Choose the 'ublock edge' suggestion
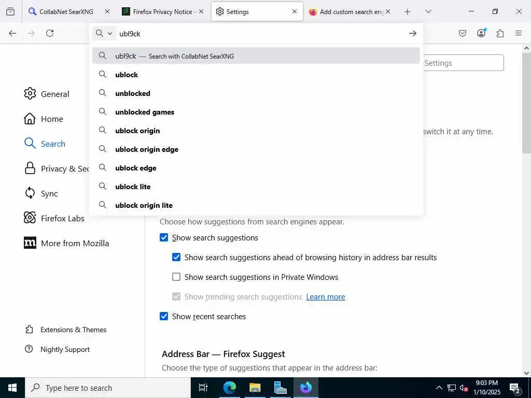Screen dimensions: 531x398 click(256, 167)
